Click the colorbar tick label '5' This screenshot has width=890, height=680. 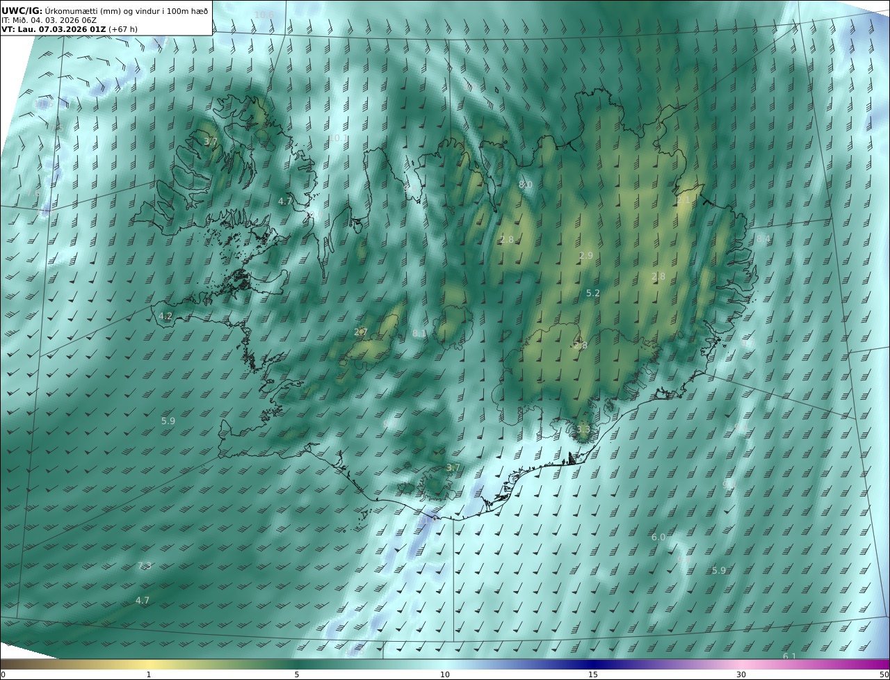click(x=297, y=674)
